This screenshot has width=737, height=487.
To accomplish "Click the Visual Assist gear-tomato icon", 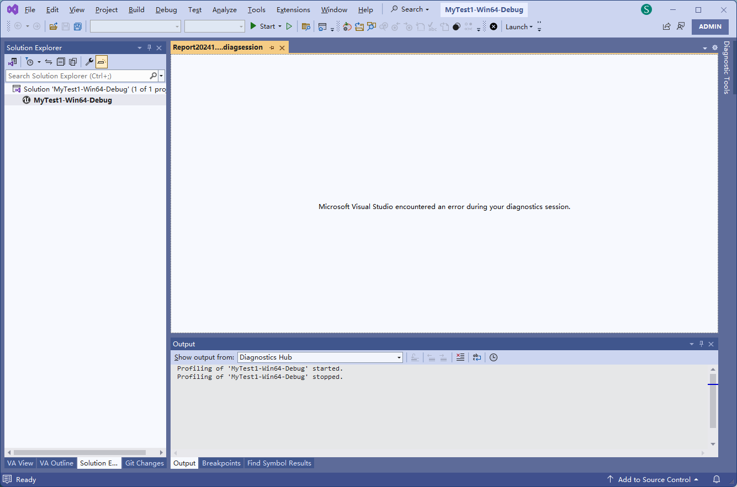I will coord(347,26).
